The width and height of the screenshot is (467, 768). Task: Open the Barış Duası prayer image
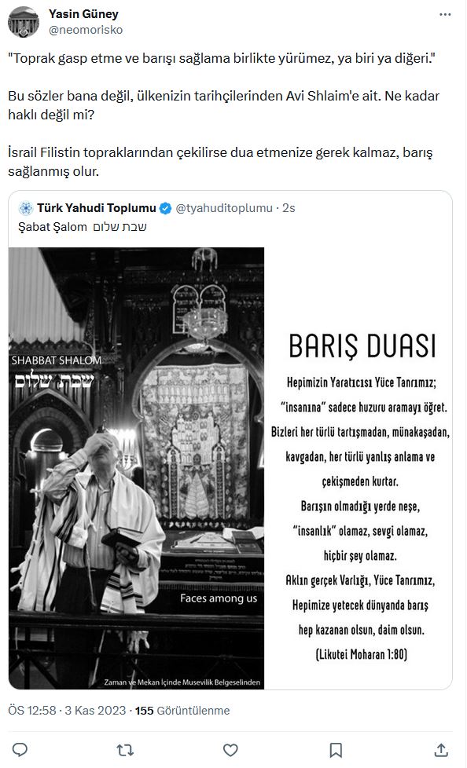359,468
